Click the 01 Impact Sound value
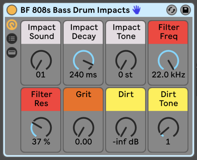Viewport: 197px width, 160px height. click(40, 75)
